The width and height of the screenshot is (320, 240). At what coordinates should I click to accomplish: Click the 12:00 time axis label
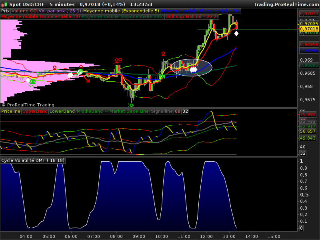click(206, 236)
